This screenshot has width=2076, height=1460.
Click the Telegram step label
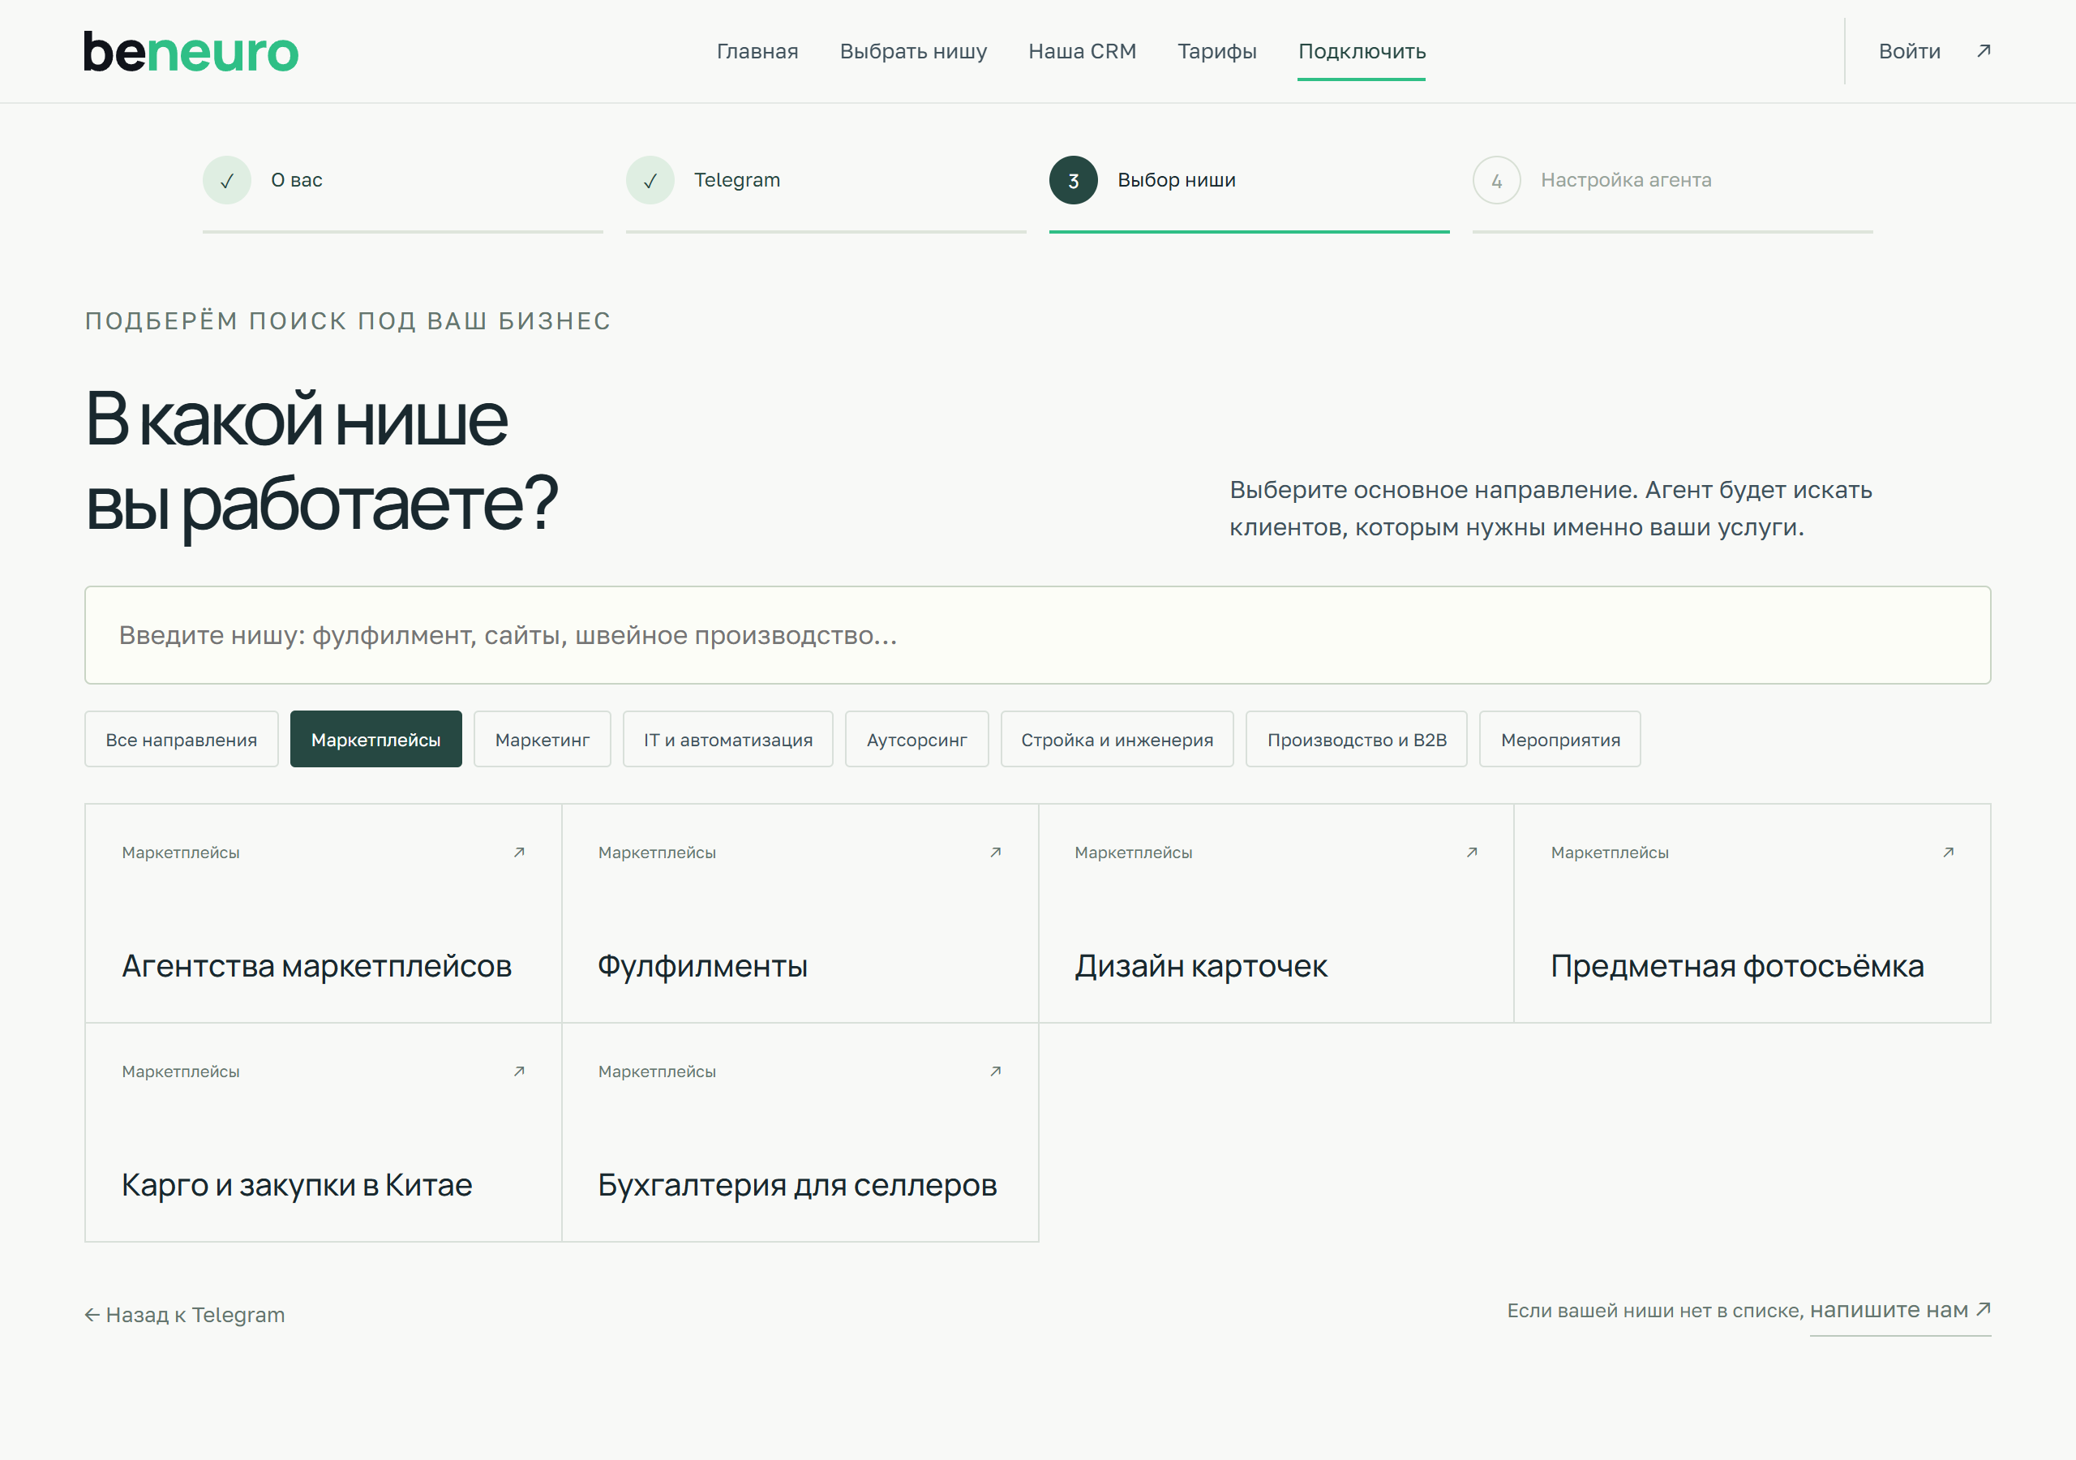(737, 180)
